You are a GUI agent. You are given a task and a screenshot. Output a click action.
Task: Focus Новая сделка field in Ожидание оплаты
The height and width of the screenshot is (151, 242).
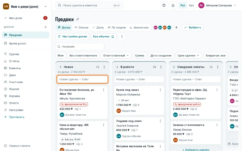(x=196, y=79)
